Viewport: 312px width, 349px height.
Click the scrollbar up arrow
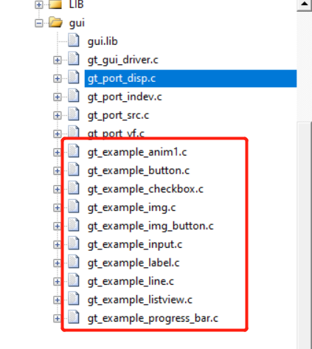pyautogui.click(x=304, y=4)
